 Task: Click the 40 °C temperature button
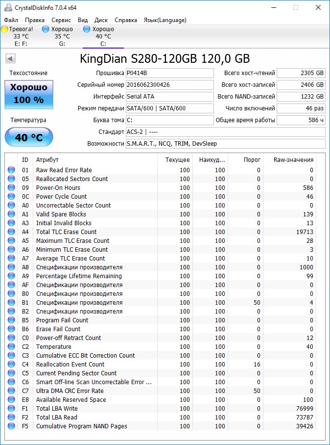click(x=29, y=138)
